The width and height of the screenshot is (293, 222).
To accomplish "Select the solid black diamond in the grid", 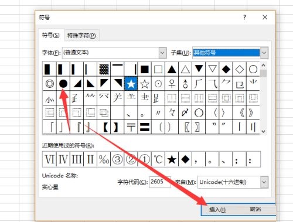I will pyautogui.click(x=226, y=69).
